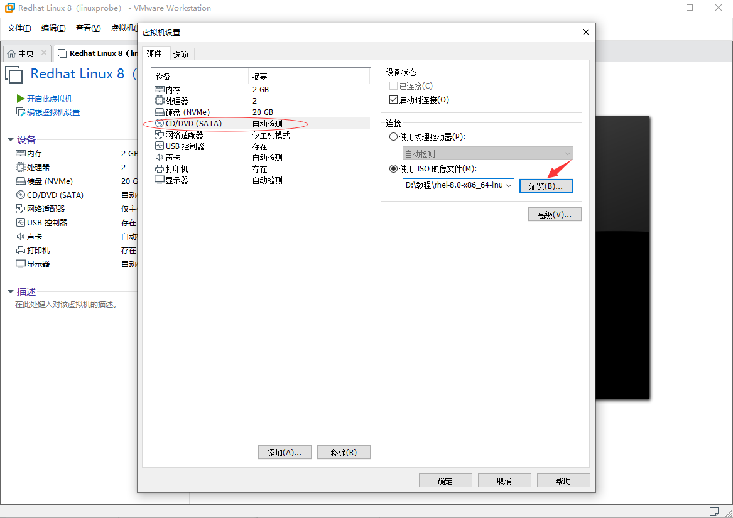Click the 确定 button
This screenshot has width=733, height=518.
coord(445,481)
